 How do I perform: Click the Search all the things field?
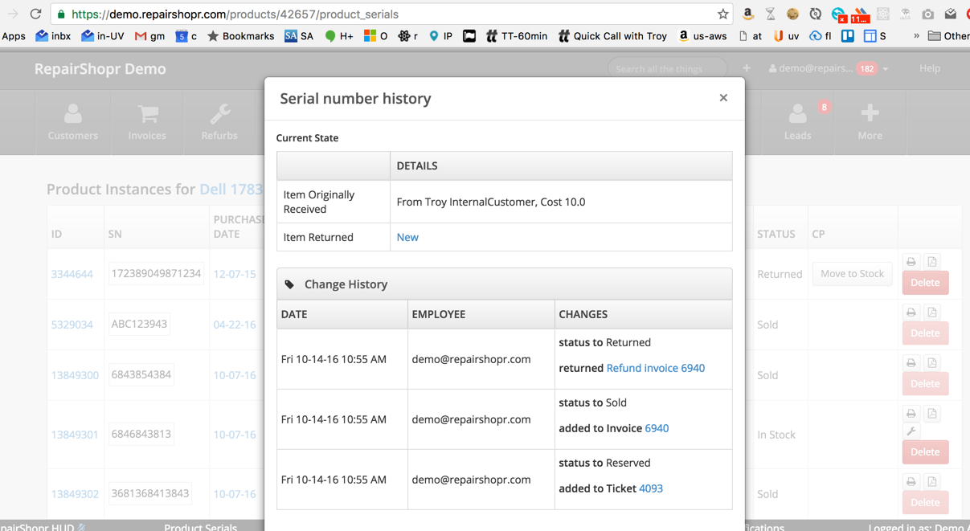pyautogui.click(x=666, y=69)
